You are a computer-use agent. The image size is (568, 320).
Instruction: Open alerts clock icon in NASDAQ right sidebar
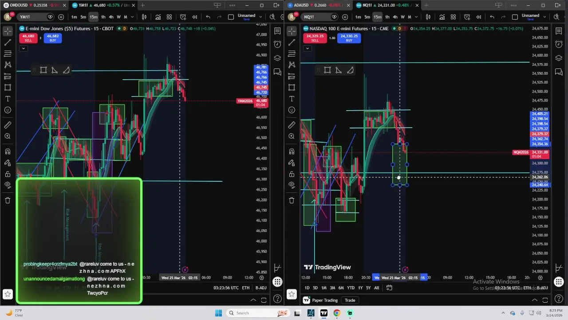pyautogui.click(x=559, y=44)
